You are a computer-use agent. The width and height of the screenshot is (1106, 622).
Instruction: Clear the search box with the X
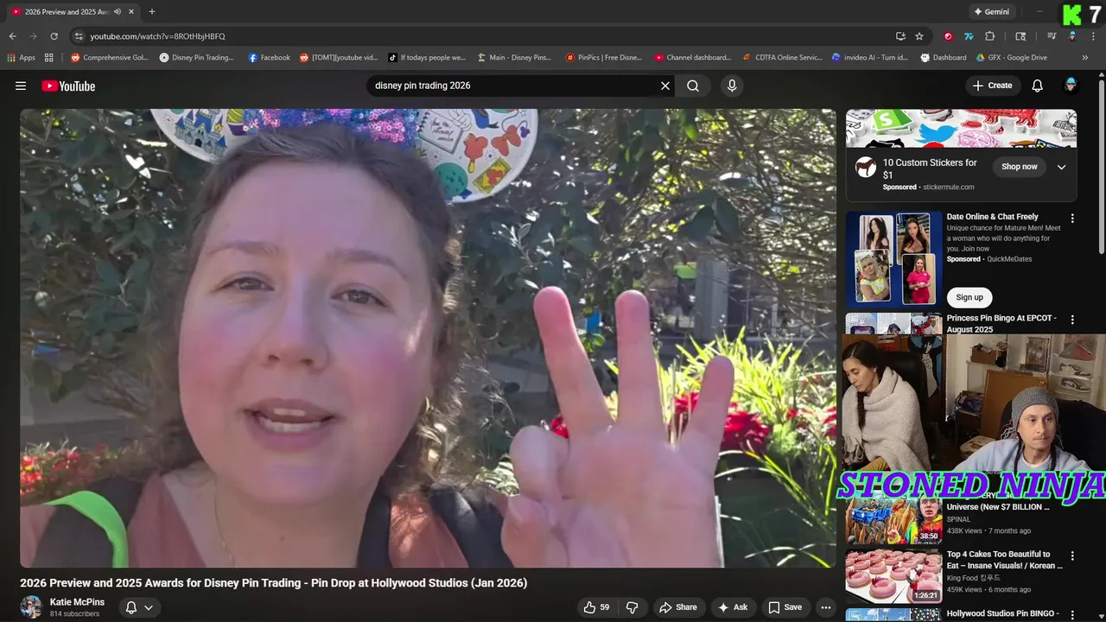(x=665, y=86)
